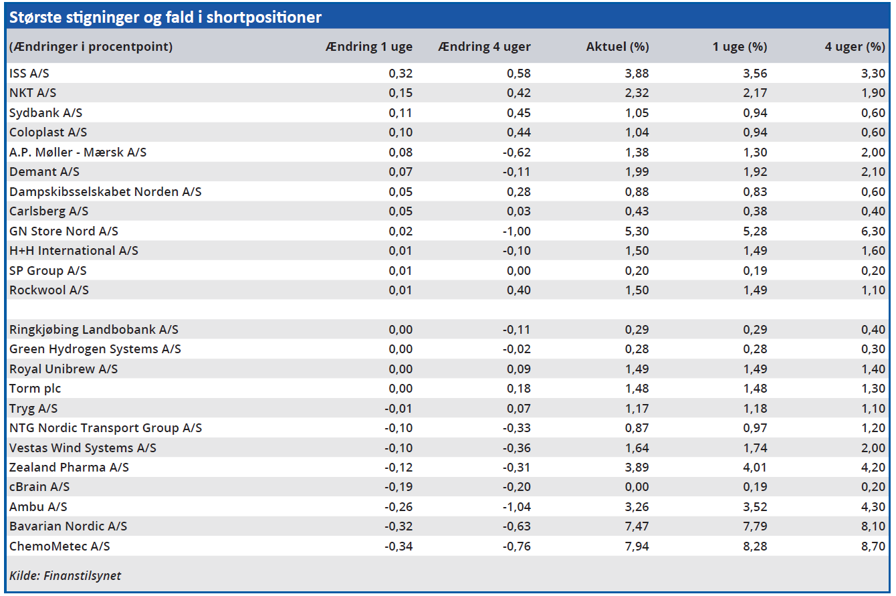Click the 'Sydbank A/S' company name
This screenshot has width=896, height=596.
pyautogui.click(x=45, y=112)
